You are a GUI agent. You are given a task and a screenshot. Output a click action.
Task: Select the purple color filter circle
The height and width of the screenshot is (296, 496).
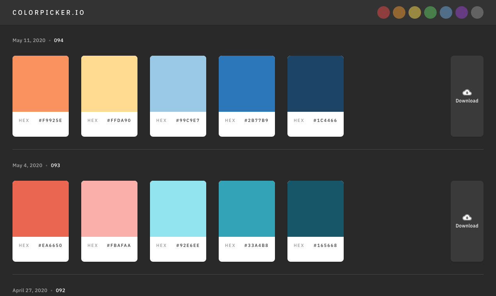tap(462, 12)
